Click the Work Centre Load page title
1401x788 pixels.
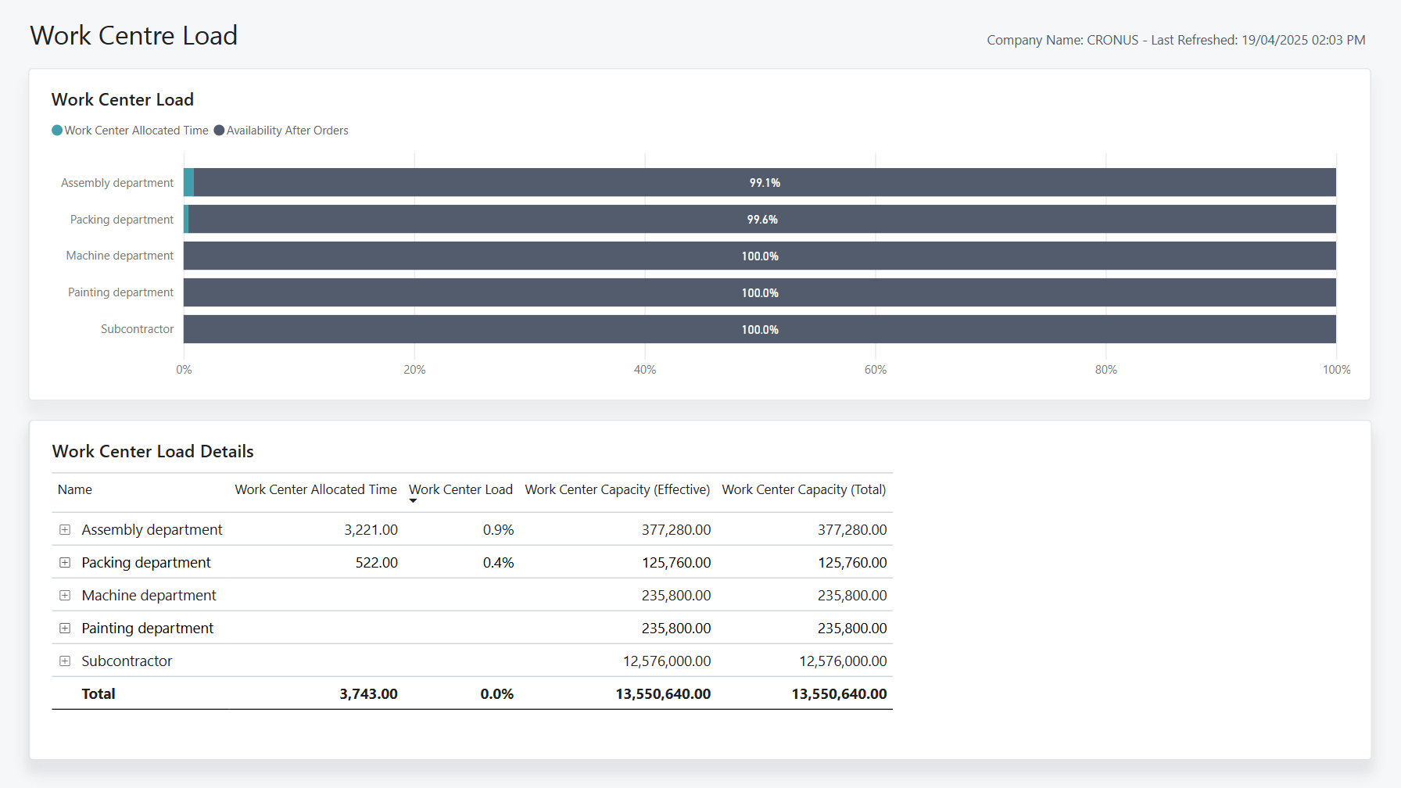[133, 35]
